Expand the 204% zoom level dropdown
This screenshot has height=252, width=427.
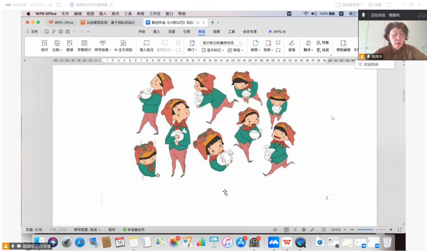click(338, 229)
